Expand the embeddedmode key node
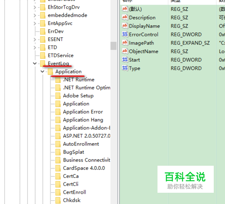 35,15
